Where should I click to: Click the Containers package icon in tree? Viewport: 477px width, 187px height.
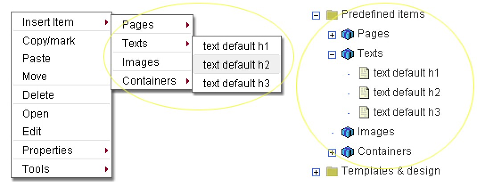tap(347, 152)
